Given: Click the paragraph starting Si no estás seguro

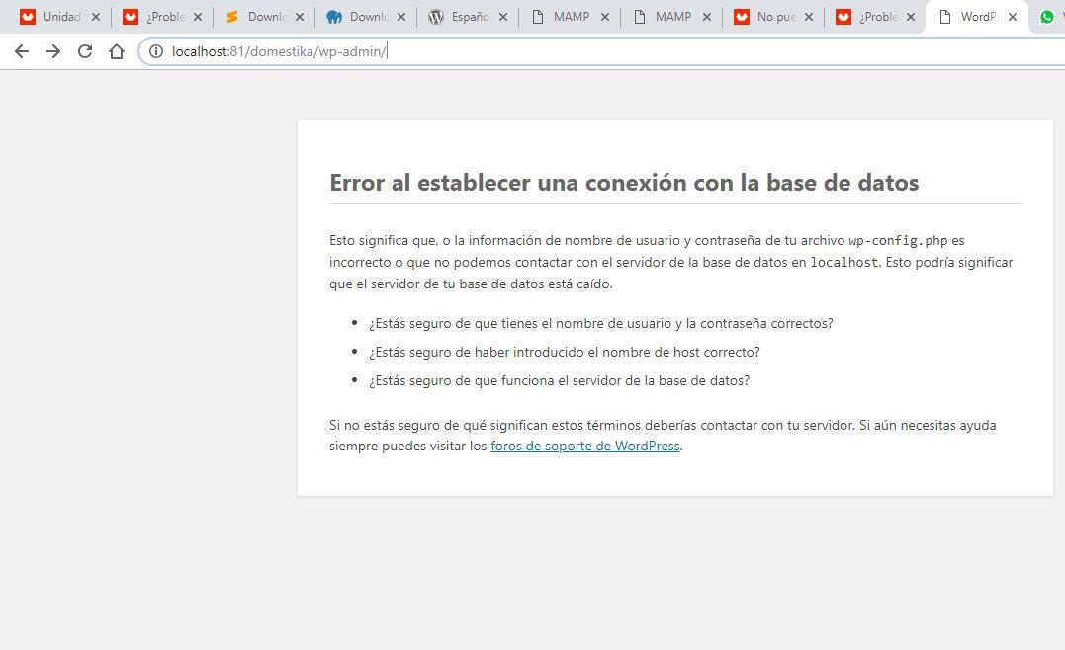Looking at the screenshot, I should click(663, 436).
